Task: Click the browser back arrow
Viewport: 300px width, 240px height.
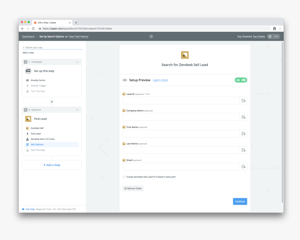Action: 23,29
